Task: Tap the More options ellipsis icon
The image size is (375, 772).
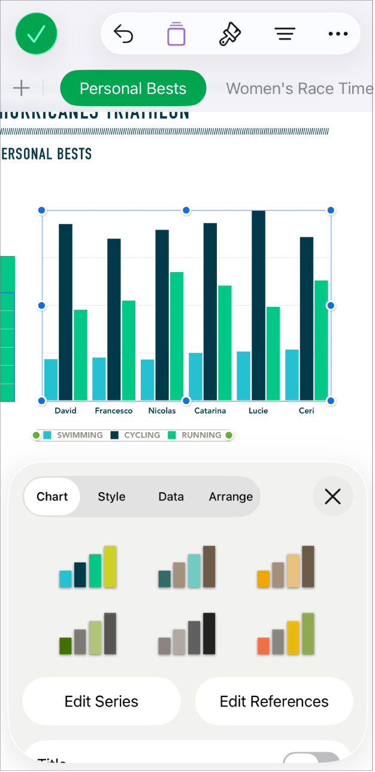Action: point(338,34)
